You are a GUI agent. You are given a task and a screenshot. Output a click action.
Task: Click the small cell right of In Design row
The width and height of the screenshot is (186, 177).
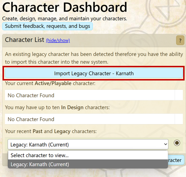pyautogui.click(x=179, y=119)
